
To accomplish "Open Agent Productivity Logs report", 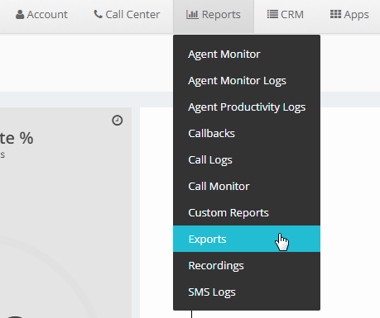I will pyautogui.click(x=247, y=107).
